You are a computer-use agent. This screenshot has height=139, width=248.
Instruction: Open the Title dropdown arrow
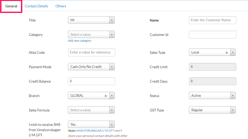[x=112, y=20]
